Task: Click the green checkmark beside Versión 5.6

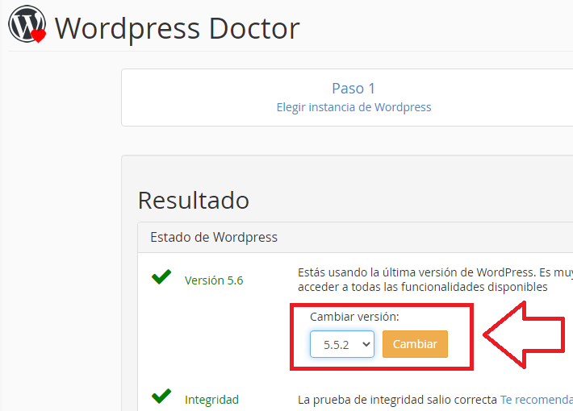Action: (161, 277)
